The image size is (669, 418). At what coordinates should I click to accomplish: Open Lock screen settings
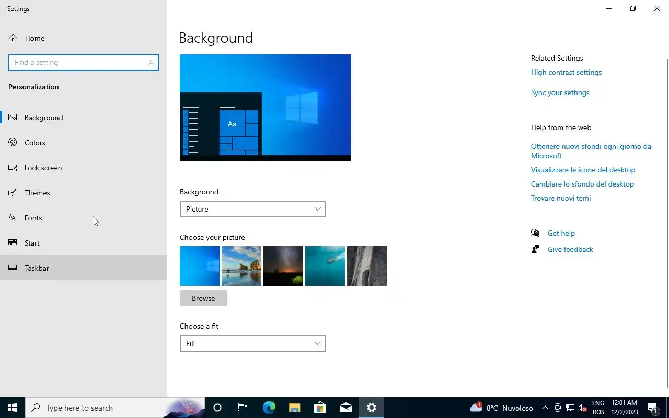[x=84, y=168]
